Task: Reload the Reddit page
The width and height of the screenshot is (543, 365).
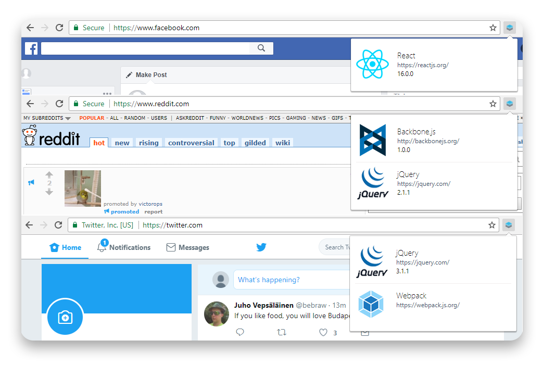Action: (x=59, y=104)
